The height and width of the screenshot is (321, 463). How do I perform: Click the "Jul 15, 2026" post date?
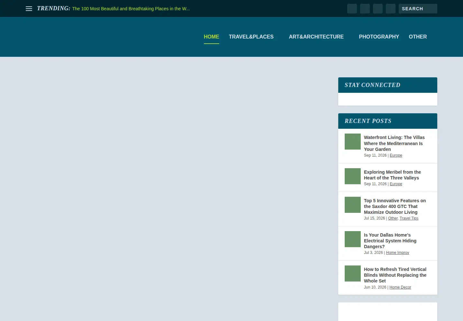[374, 218]
